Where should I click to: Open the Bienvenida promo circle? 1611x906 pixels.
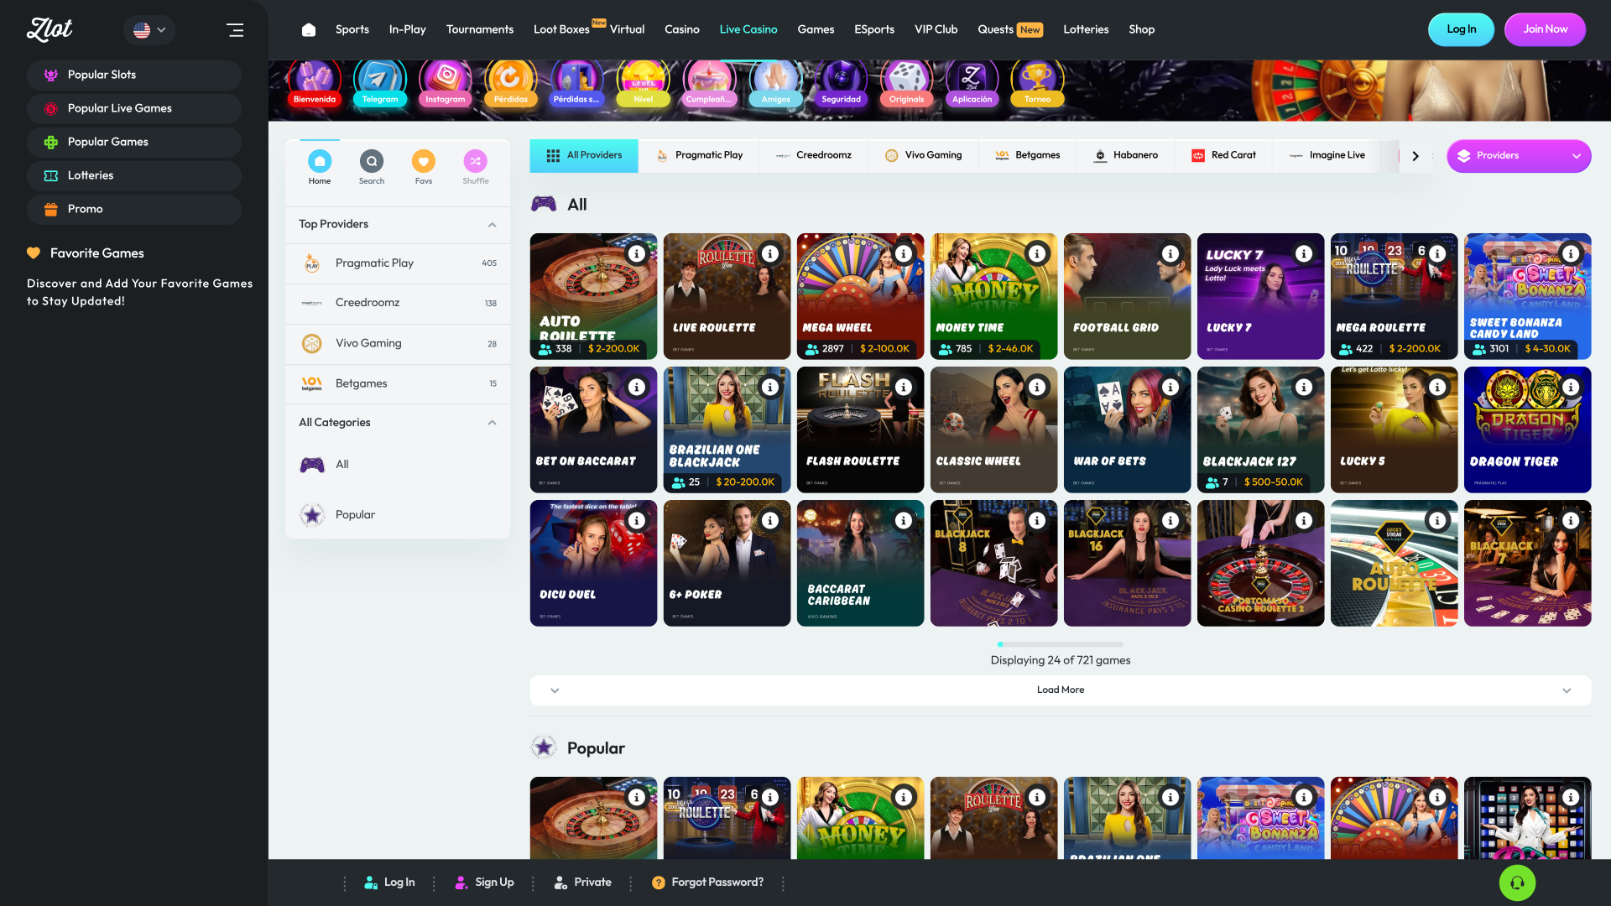(x=315, y=83)
